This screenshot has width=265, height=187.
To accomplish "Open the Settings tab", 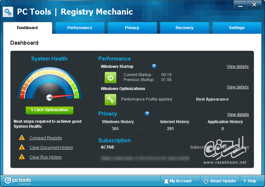I will (x=237, y=28).
